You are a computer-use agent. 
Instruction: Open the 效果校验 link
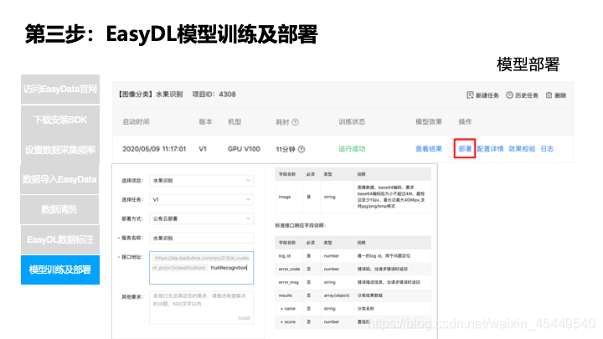[522, 149]
